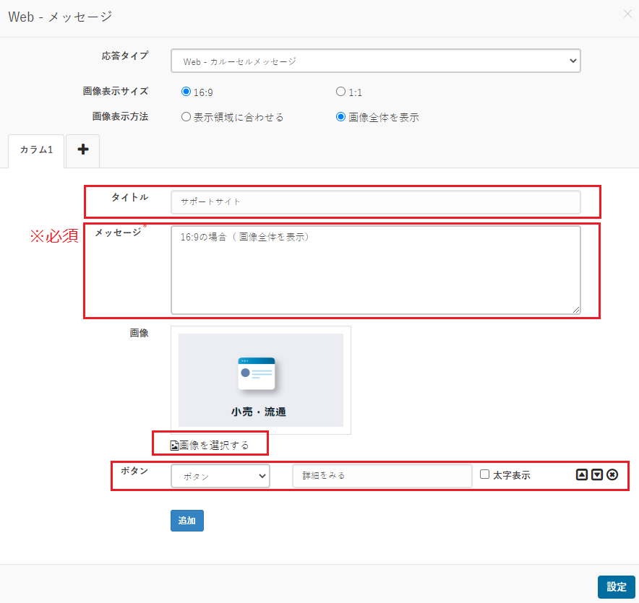The width and height of the screenshot is (639, 603).
Task: Choose 画像全体を表示 display method
Action: [340, 117]
